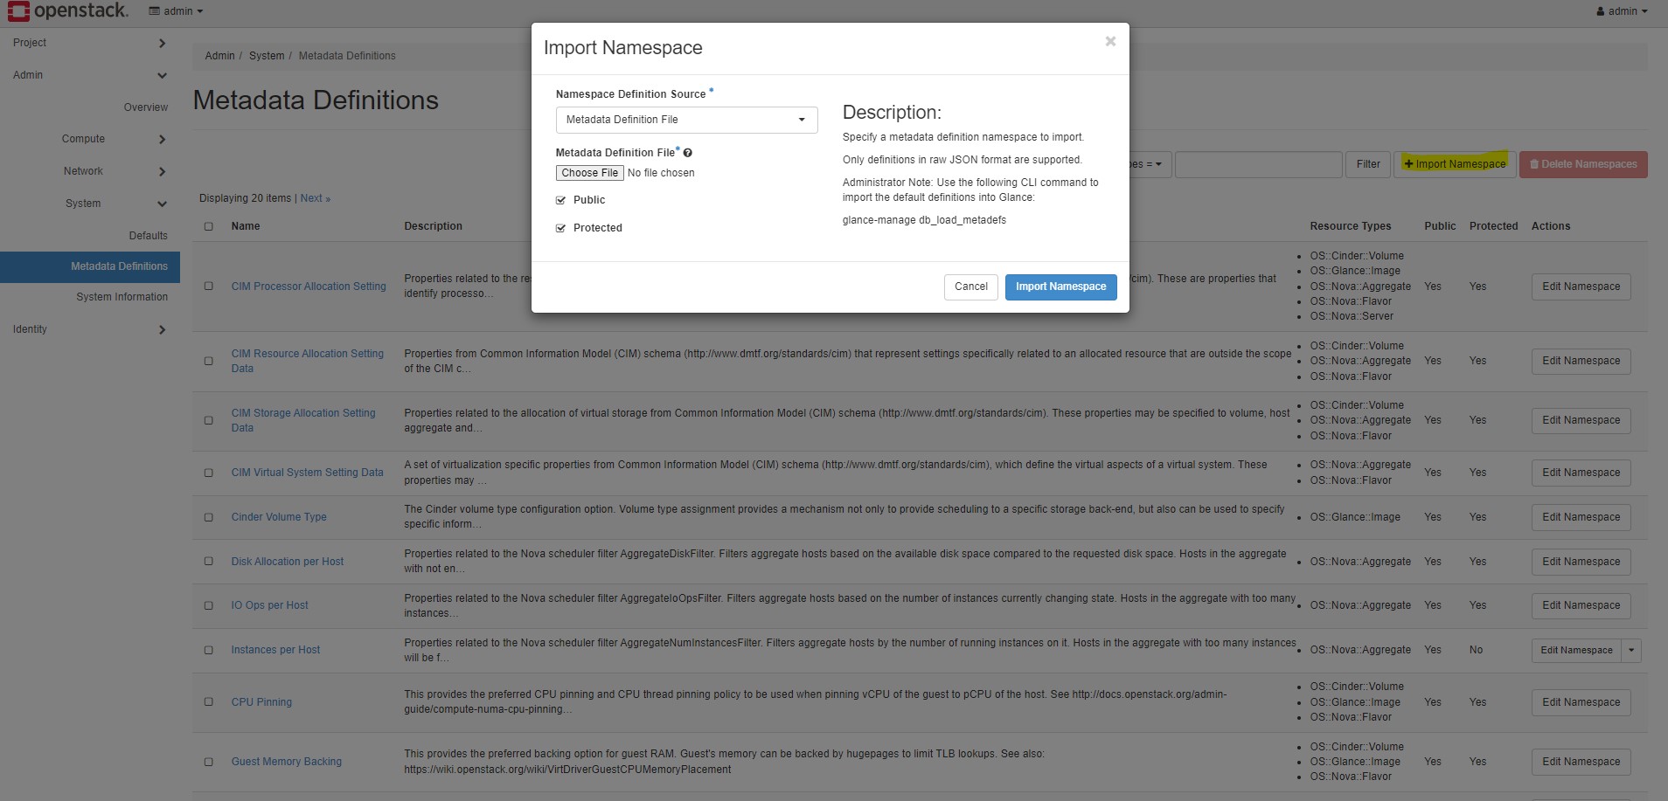Select the Cinder Volume Type row checkbox
This screenshot has width=1668, height=801.
tap(209, 517)
